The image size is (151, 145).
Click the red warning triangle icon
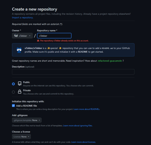[38, 41]
